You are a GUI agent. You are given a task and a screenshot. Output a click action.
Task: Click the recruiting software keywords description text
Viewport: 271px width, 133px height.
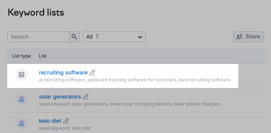click(x=134, y=80)
